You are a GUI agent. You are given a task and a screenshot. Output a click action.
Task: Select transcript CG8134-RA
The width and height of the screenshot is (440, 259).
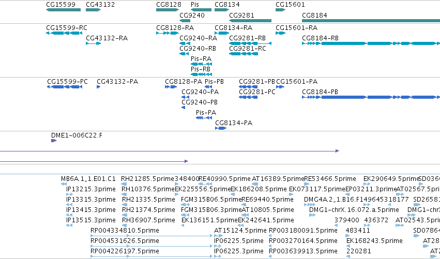tap(222, 33)
